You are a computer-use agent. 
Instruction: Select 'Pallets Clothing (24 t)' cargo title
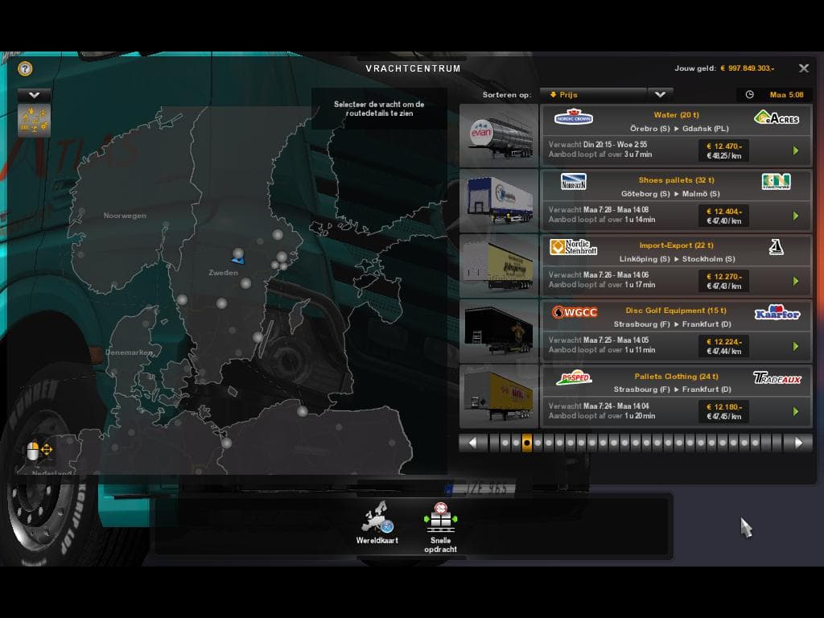[x=676, y=376]
